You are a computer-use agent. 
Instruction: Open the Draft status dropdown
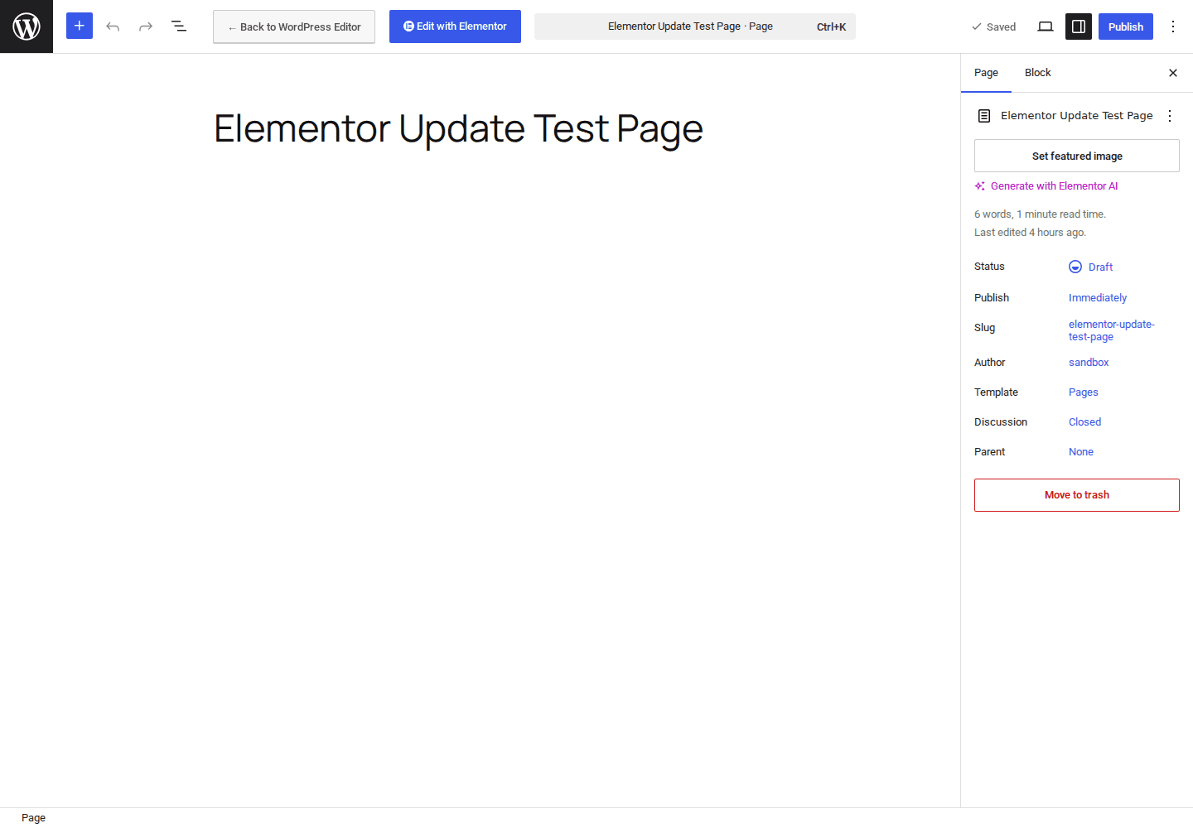1091,267
